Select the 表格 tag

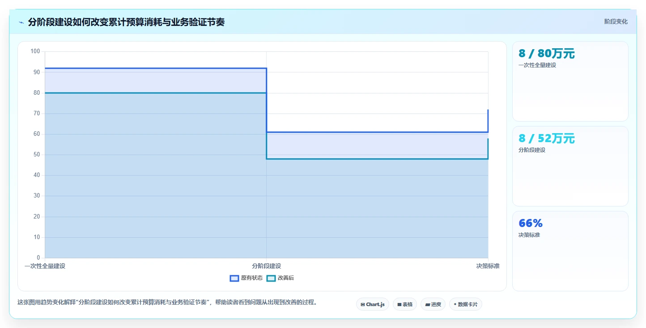[x=405, y=304]
